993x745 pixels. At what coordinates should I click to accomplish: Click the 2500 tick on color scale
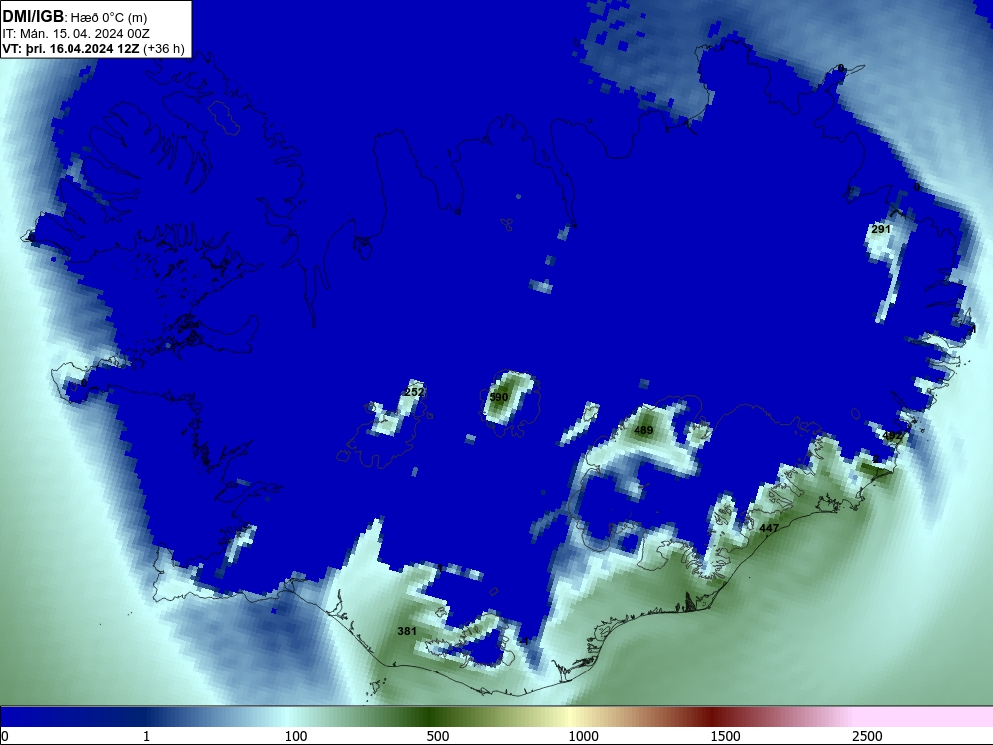point(867,736)
